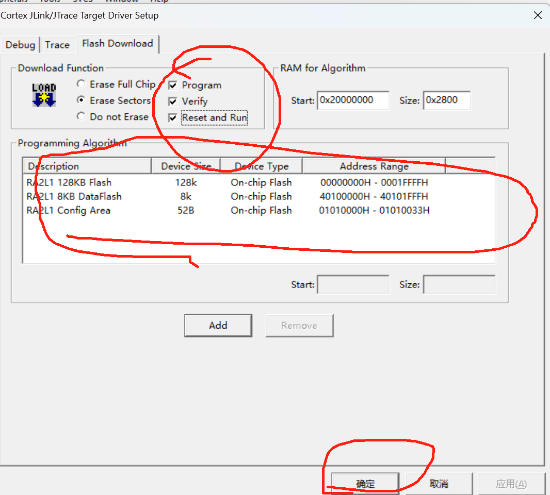
Task: Select the RA2L1 Config Area row
Action: [x=258, y=210]
